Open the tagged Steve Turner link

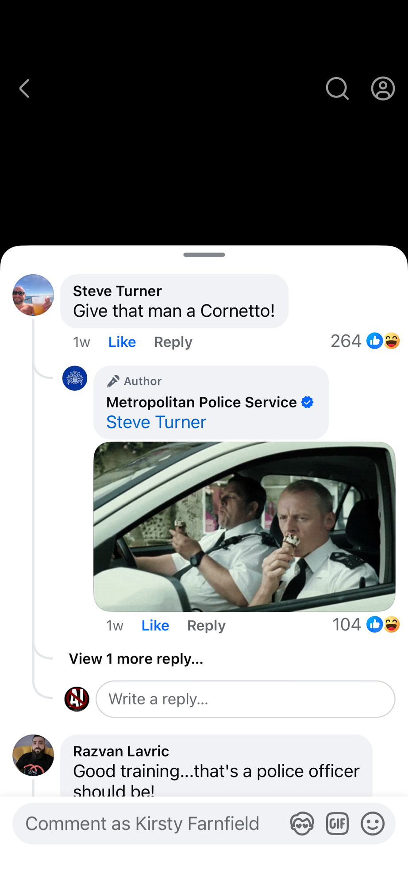[156, 422]
